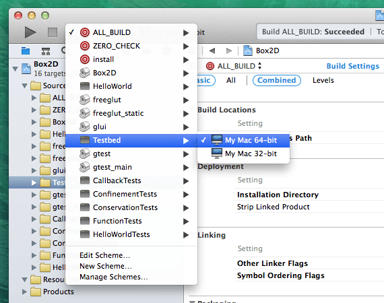Screen dimensions: 384x303
Task: Open Edit Scheme…
Action: pyautogui.click(x=105, y=255)
